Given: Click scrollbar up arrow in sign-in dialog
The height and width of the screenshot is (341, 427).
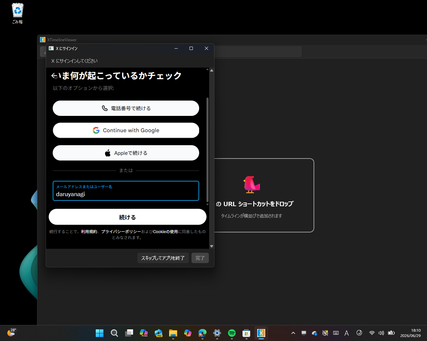Looking at the screenshot, I should point(211,70).
